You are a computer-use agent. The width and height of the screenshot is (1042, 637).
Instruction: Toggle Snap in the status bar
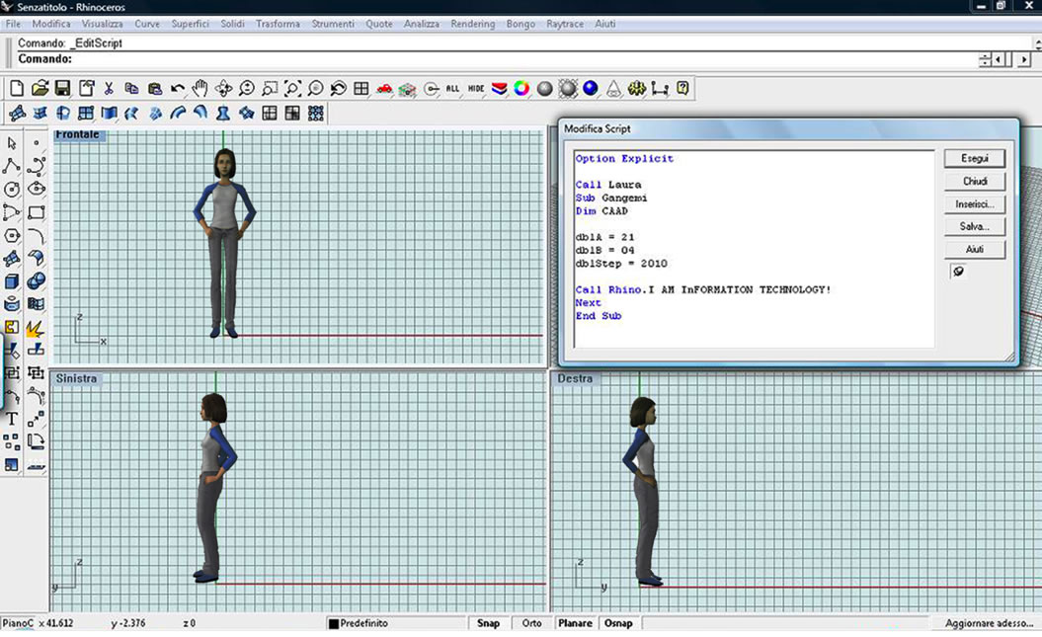[x=488, y=623]
